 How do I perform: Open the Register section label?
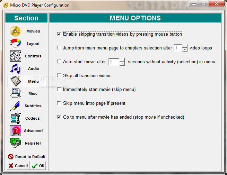click(33, 143)
